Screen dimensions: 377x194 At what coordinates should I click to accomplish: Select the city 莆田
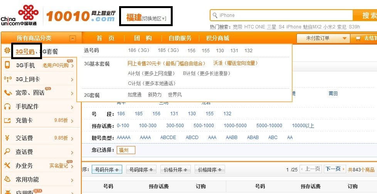[x=333, y=94]
